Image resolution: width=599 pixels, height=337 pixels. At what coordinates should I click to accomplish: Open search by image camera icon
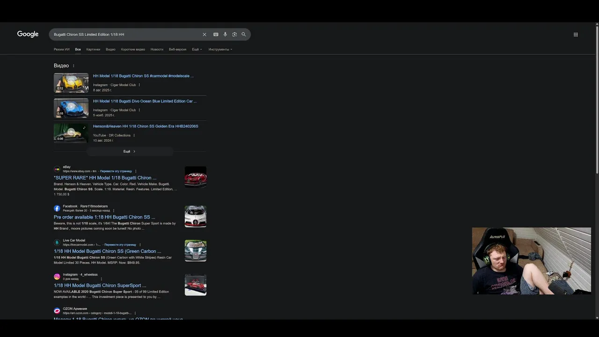[x=234, y=35]
